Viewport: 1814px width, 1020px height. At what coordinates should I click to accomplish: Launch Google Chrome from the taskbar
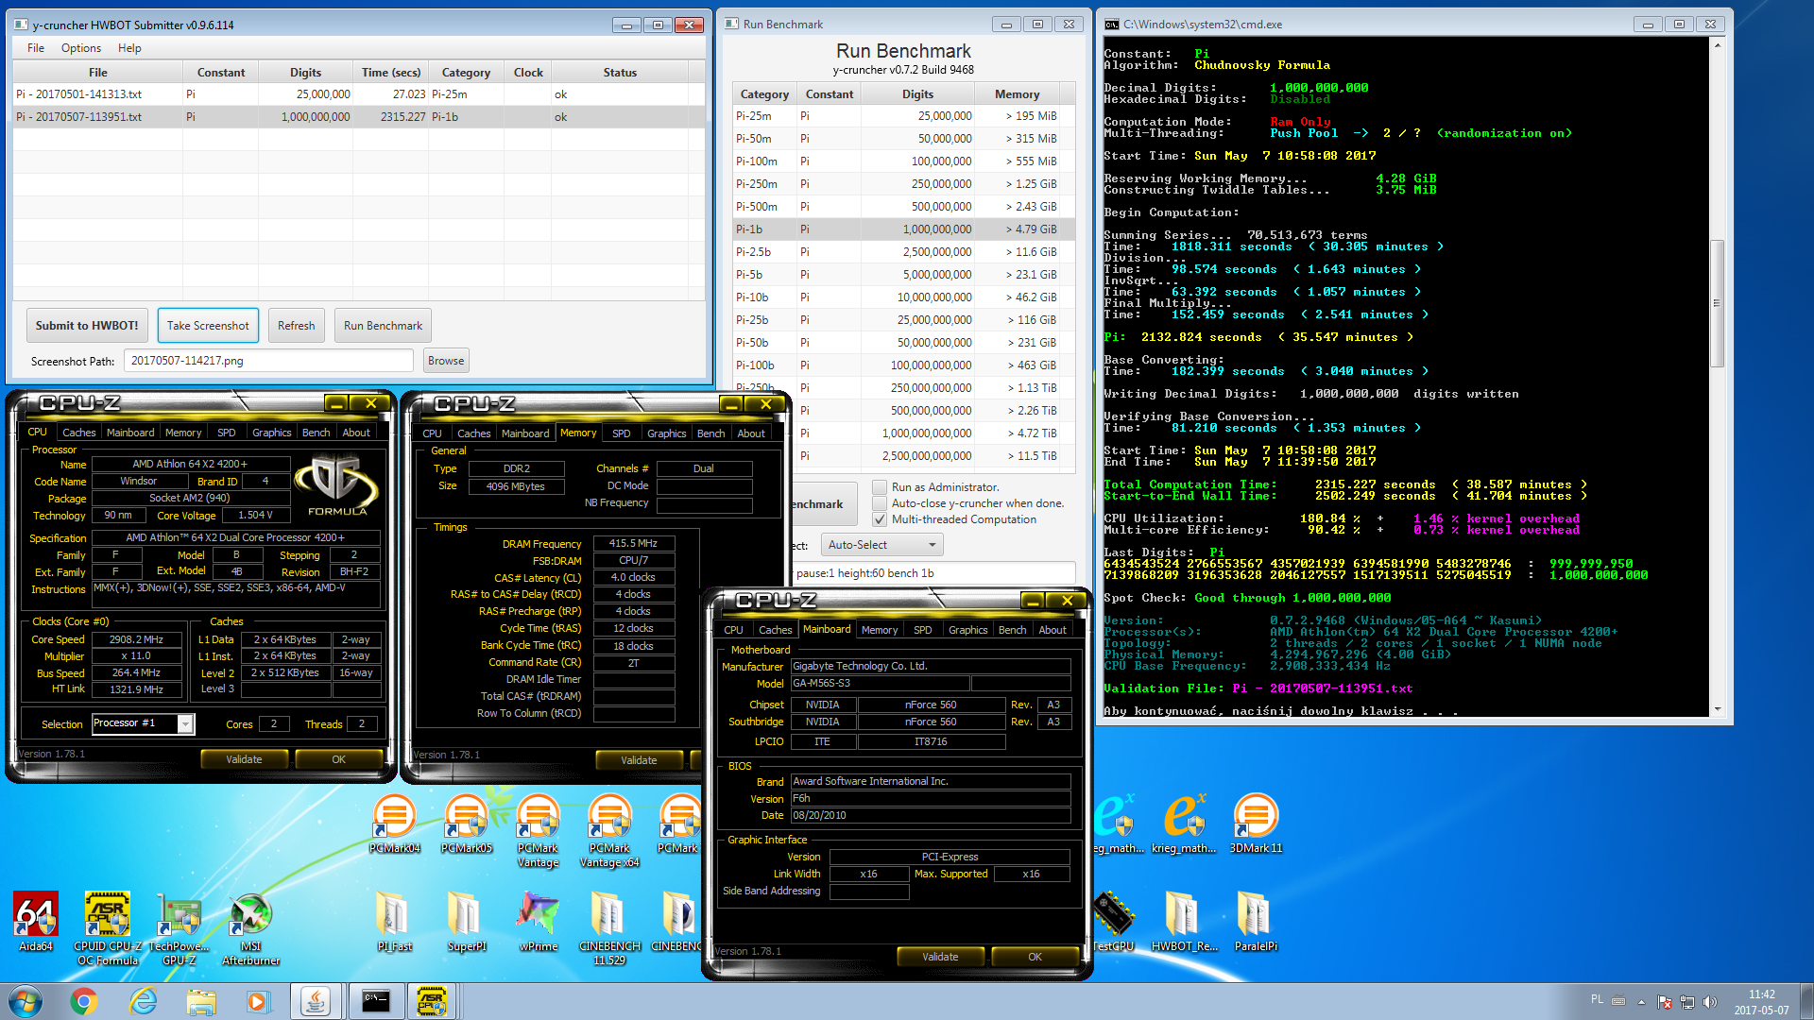point(84,1001)
